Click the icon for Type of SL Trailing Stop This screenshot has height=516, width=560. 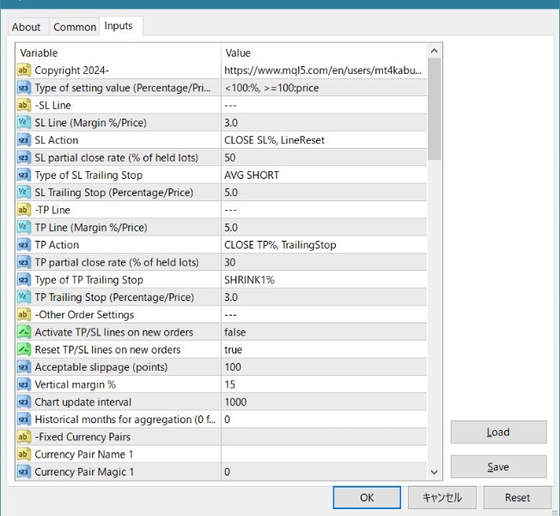click(23, 175)
